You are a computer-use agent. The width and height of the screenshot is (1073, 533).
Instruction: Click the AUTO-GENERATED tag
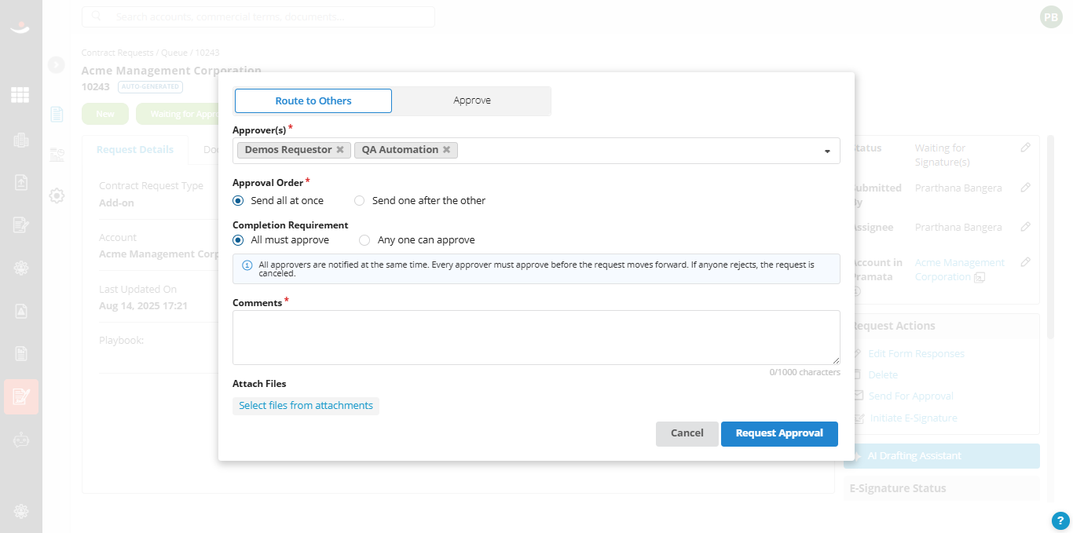[x=150, y=87]
